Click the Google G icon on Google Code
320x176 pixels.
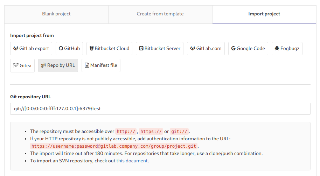[233, 48]
